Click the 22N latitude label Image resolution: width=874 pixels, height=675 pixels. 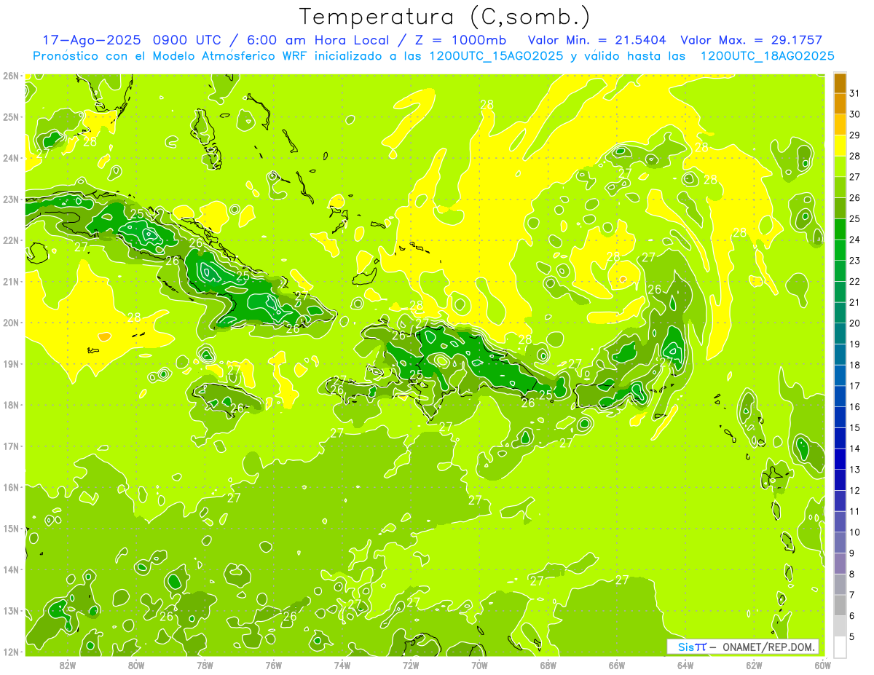point(10,240)
